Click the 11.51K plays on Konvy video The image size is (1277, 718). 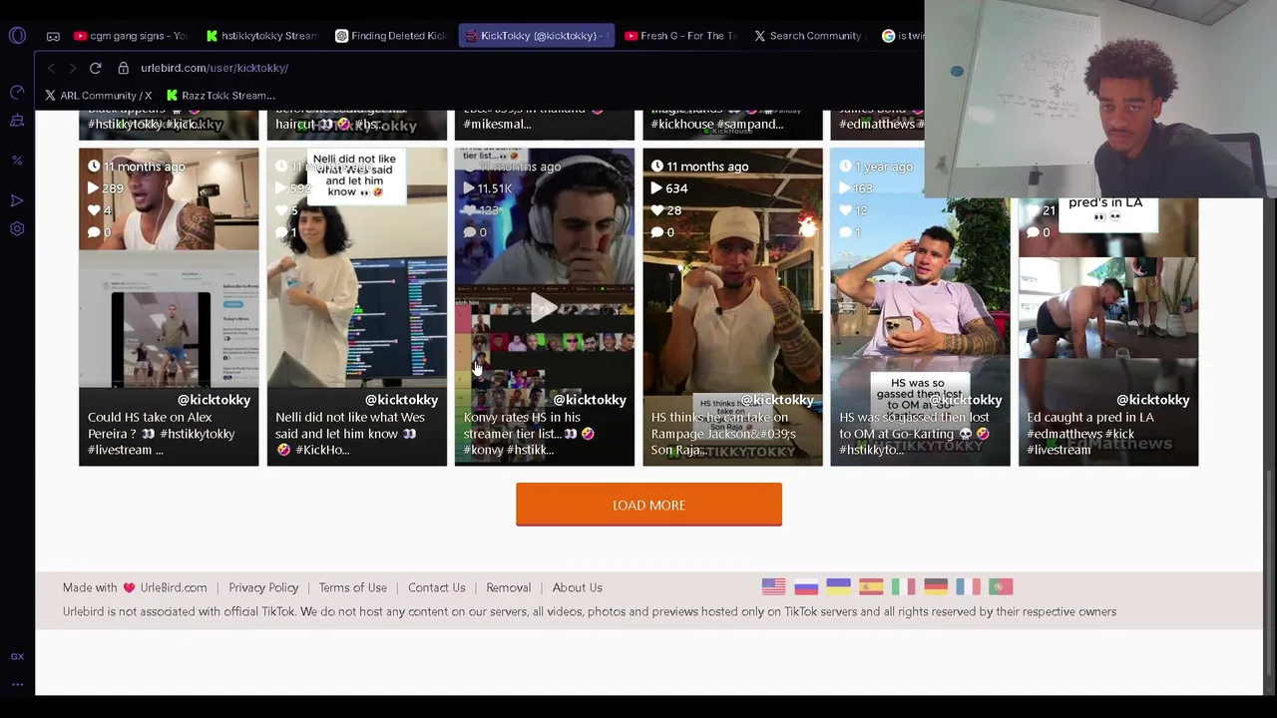pyautogui.click(x=487, y=188)
